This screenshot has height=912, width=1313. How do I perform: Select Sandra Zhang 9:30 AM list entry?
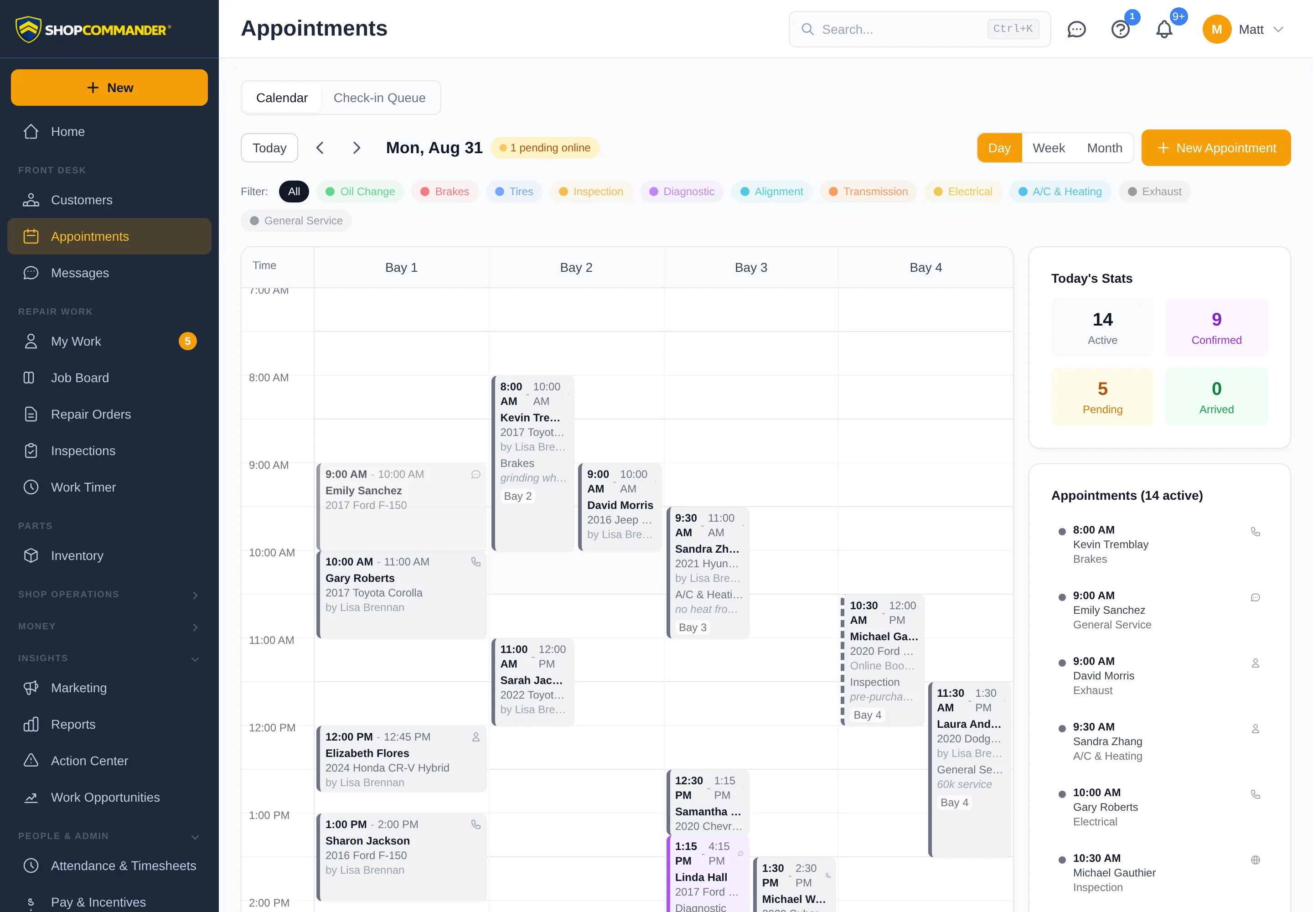pos(1159,742)
